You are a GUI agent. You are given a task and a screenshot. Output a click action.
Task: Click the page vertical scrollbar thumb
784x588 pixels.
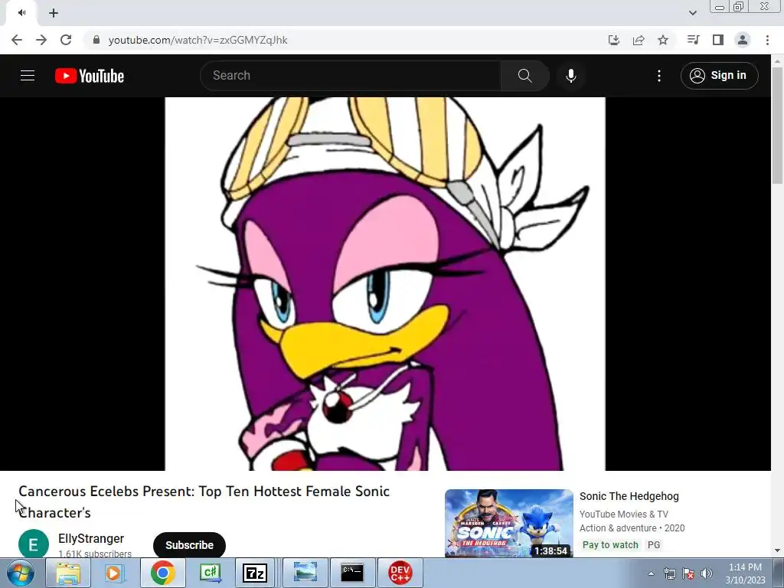pos(777,126)
